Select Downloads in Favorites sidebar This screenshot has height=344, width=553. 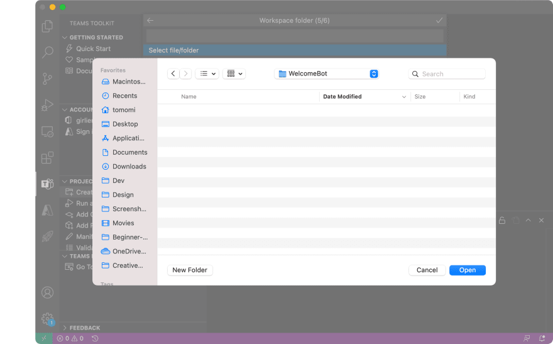[x=124, y=166]
